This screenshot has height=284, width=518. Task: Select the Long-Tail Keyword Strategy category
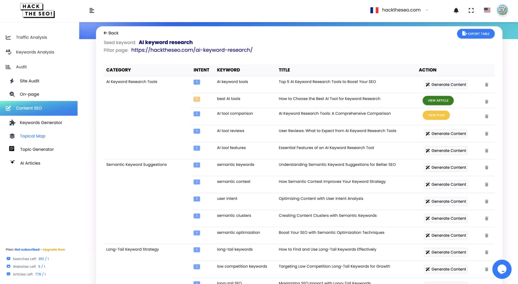(133, 250)
